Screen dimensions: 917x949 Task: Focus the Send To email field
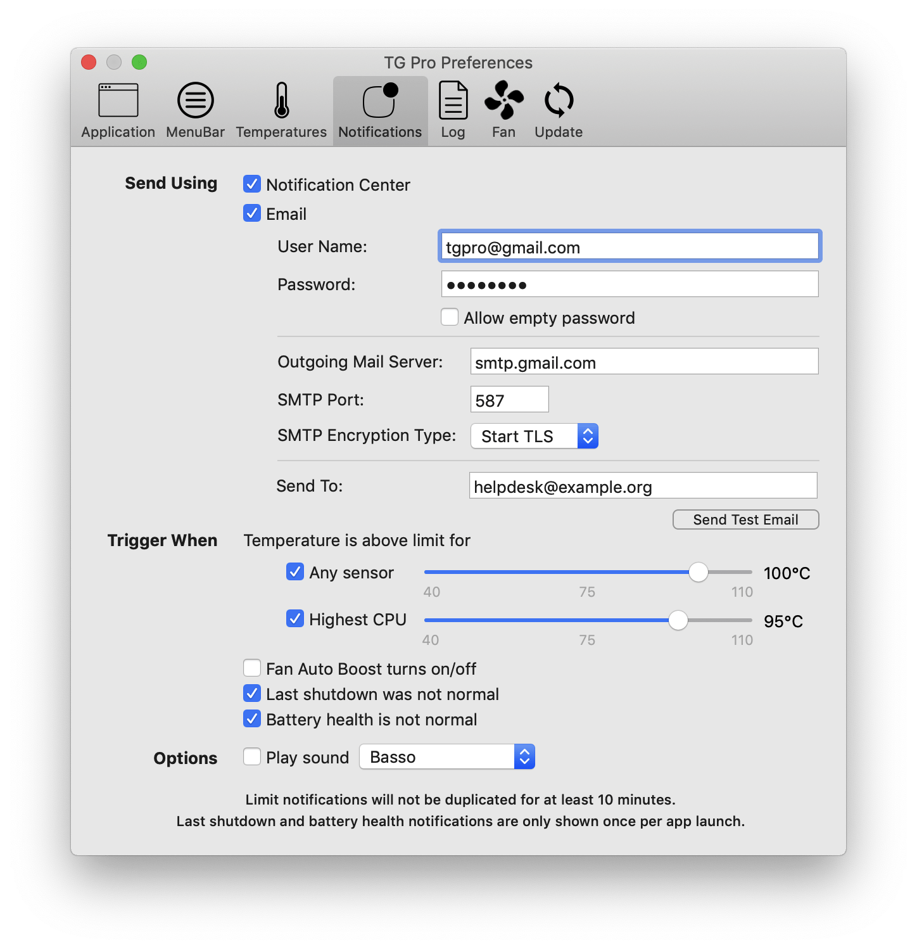point(643,486)
